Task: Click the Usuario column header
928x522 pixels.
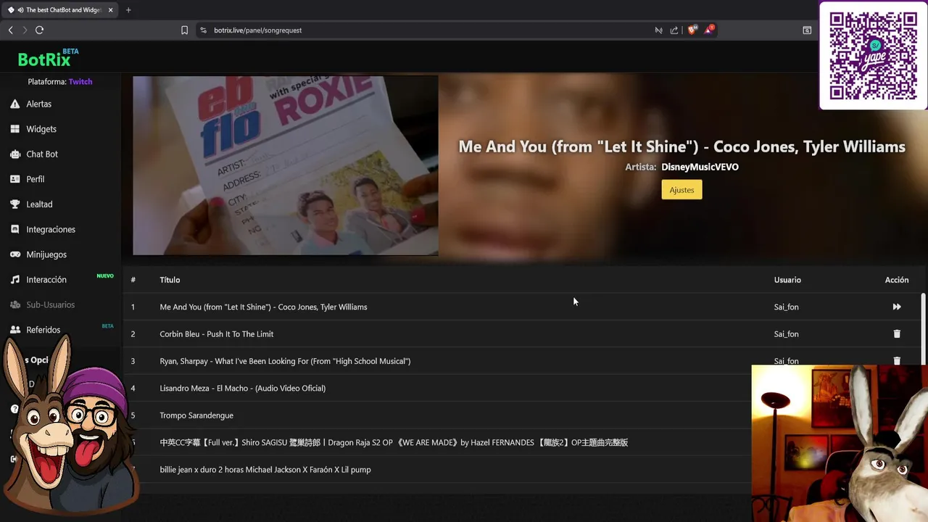Action: point(787,280)
